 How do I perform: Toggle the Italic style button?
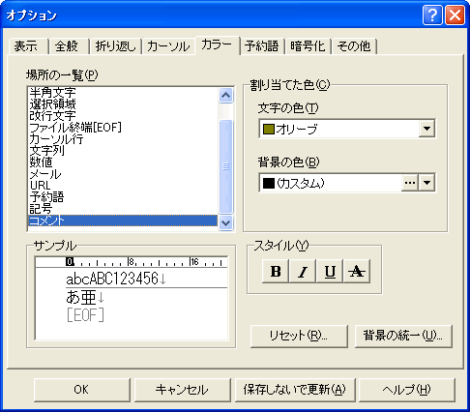tap(303, 271)
